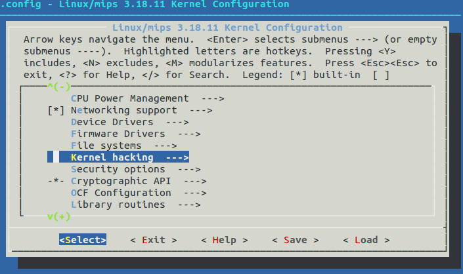The width and height of the screenshot is (463, 274).
Task: Click the v(+) scroll-down indicator
Action: pyautogui.click(x=58, y=216)
